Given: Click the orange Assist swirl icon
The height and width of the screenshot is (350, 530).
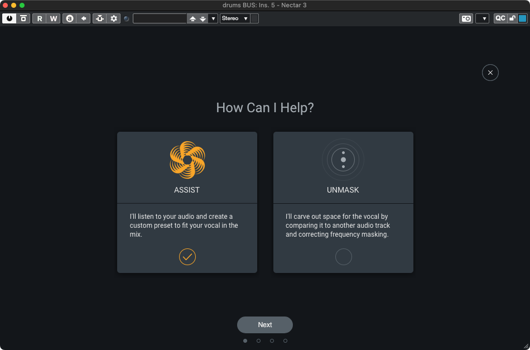Looking at the screenshot, I should tap(187, 160).
